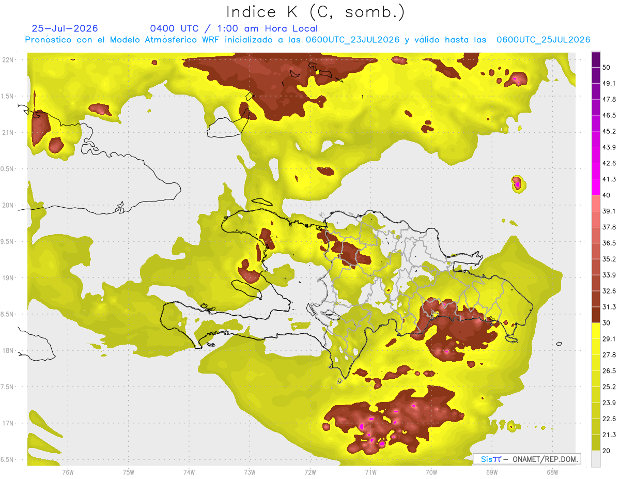Viewport: 620px width, 479px height.
Task: Click the colorbar value "36.5"
Action: pos(609,243)
